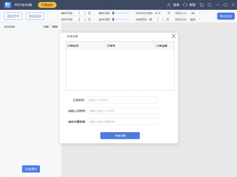The width and height of the screenshot is (237, 177).
Task: Open the 客服 customer service headset icon
Action: (x=185, y=5)
